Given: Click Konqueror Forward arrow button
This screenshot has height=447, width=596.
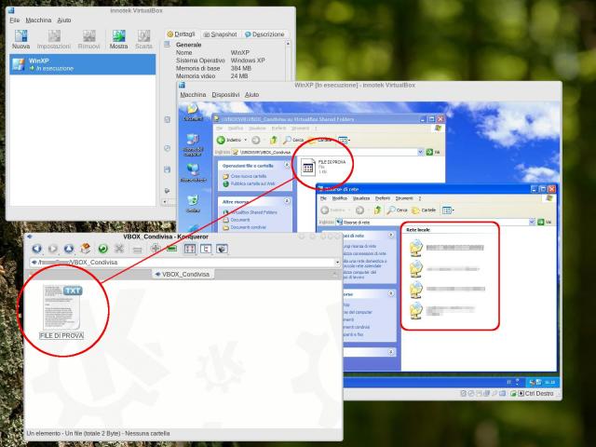Looking at the screenshot, I should tap(53, 249).
